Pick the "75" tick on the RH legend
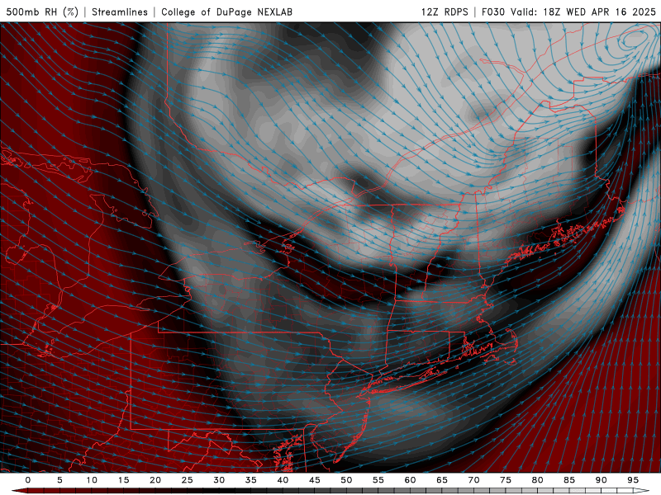Screen dimensions: 661x495 point(506,480)
